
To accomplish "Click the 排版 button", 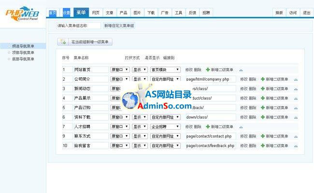I will point(279,13).
